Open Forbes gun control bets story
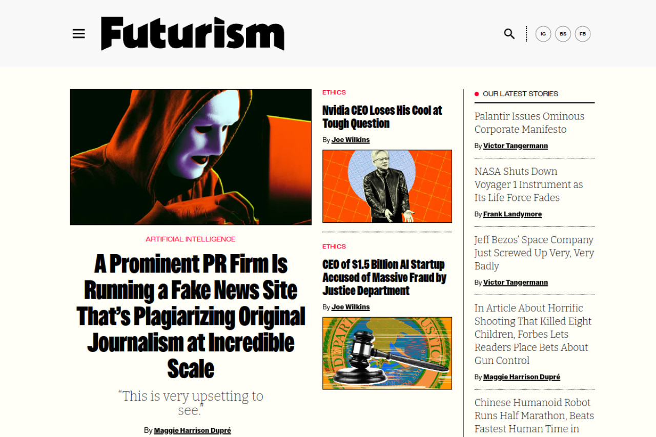Screen dimensions: 656x437 533,334
